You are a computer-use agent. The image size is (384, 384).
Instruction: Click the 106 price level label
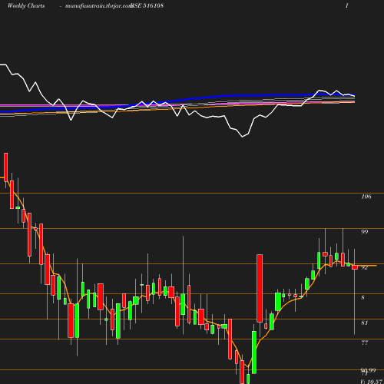(x=366, y=197)
